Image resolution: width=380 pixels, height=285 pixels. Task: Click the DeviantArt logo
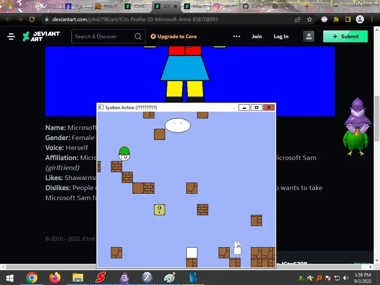41,36
